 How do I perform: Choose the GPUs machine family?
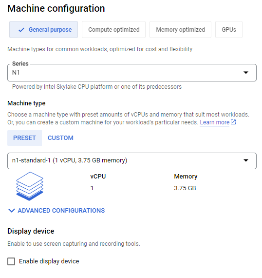229,30
